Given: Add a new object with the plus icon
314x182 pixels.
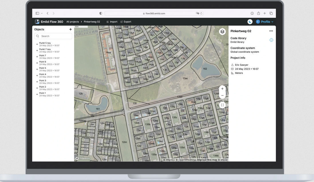Looking at the screenshot, I should pos(70,29).
